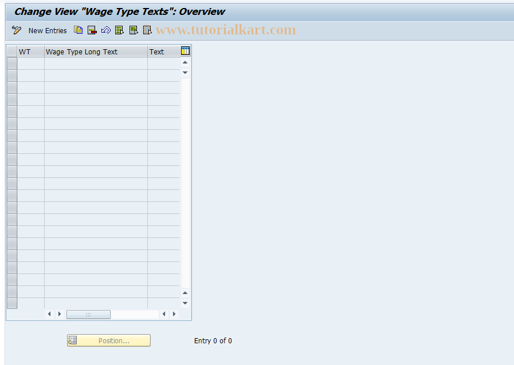Screen dimensions: 514x365
Task: Click the bottom scroll-up arrow of the vertical scrollbar
Action: pyautogui.click(x=185, y=293)
